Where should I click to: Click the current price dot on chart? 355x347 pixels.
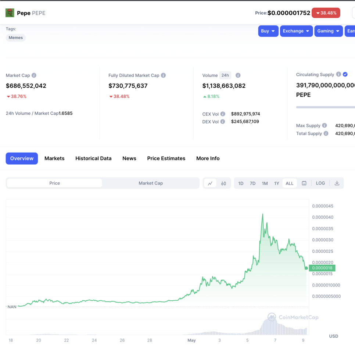pyautogui.click(x=306, y=268)
